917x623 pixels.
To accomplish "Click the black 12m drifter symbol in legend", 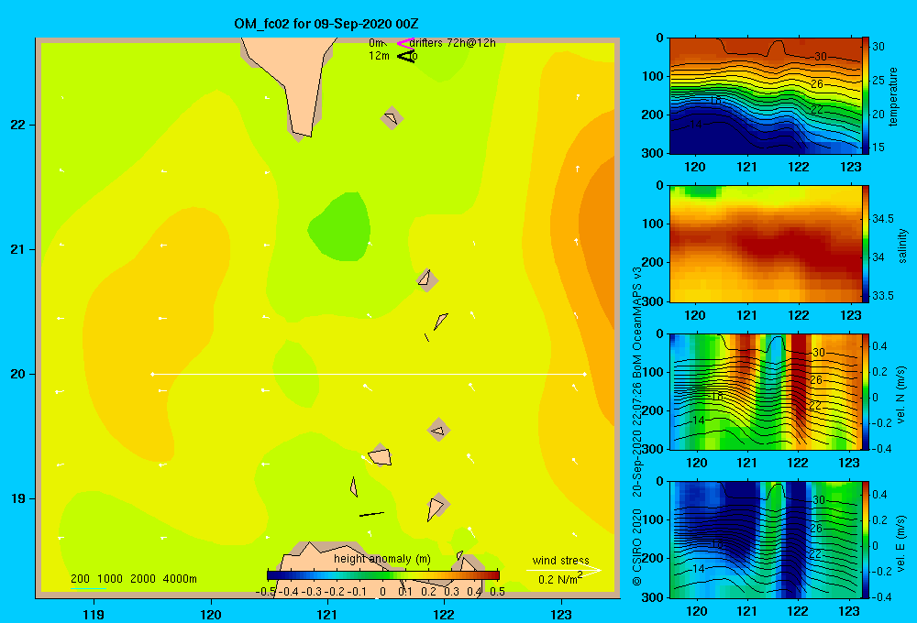I will 405,56.
